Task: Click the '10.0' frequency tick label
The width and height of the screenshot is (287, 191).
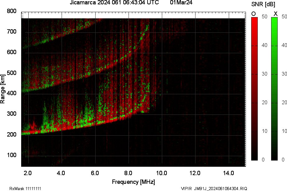Action: pos(162,173)
